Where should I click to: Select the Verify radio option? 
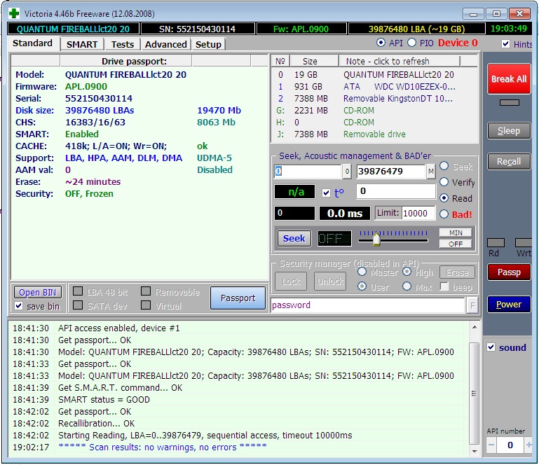click(x=444, y=181)
